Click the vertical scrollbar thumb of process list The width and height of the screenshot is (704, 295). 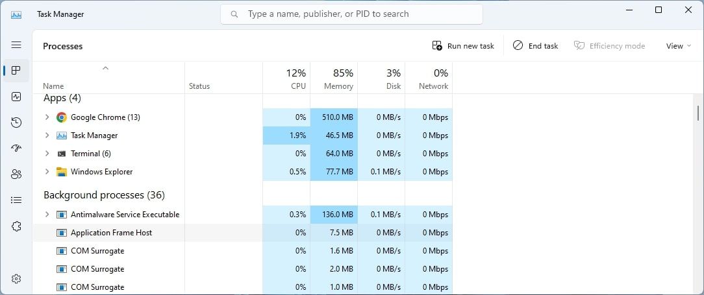pos(698,113)
